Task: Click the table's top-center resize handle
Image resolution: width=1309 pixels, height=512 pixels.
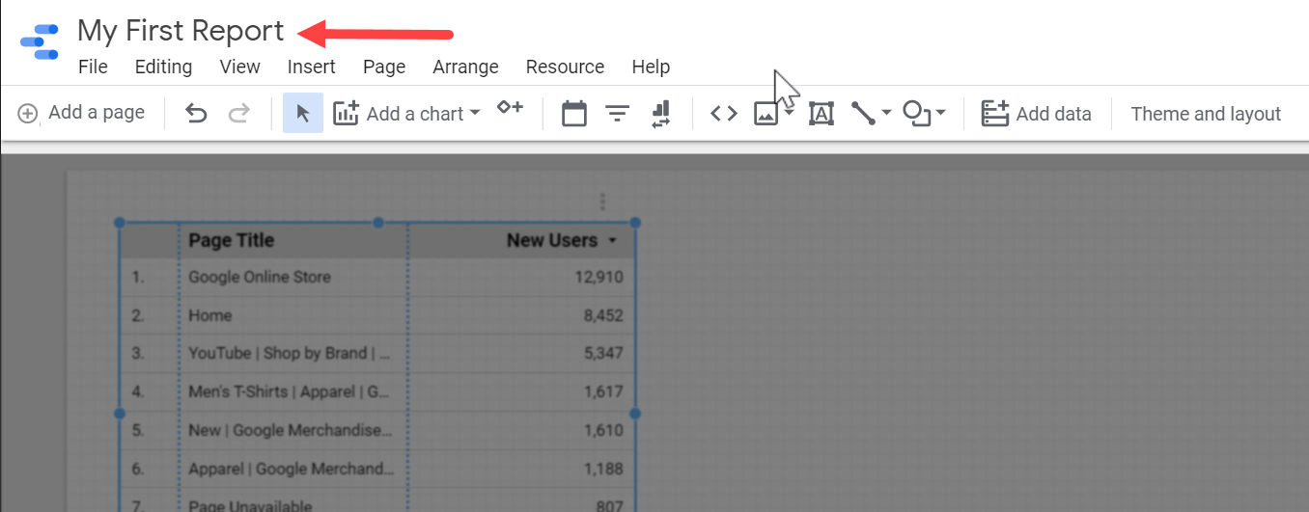Action: coord(377,222)
